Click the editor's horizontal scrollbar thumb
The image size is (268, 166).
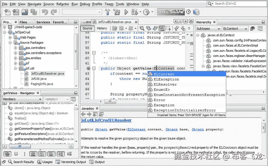(110, 101)
